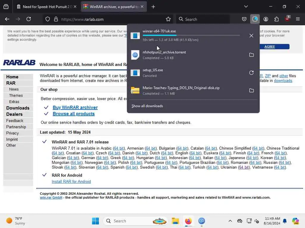Open Privacy in the sidebar menu
Viewport: 305px width, 228px height.
(13, 133)
